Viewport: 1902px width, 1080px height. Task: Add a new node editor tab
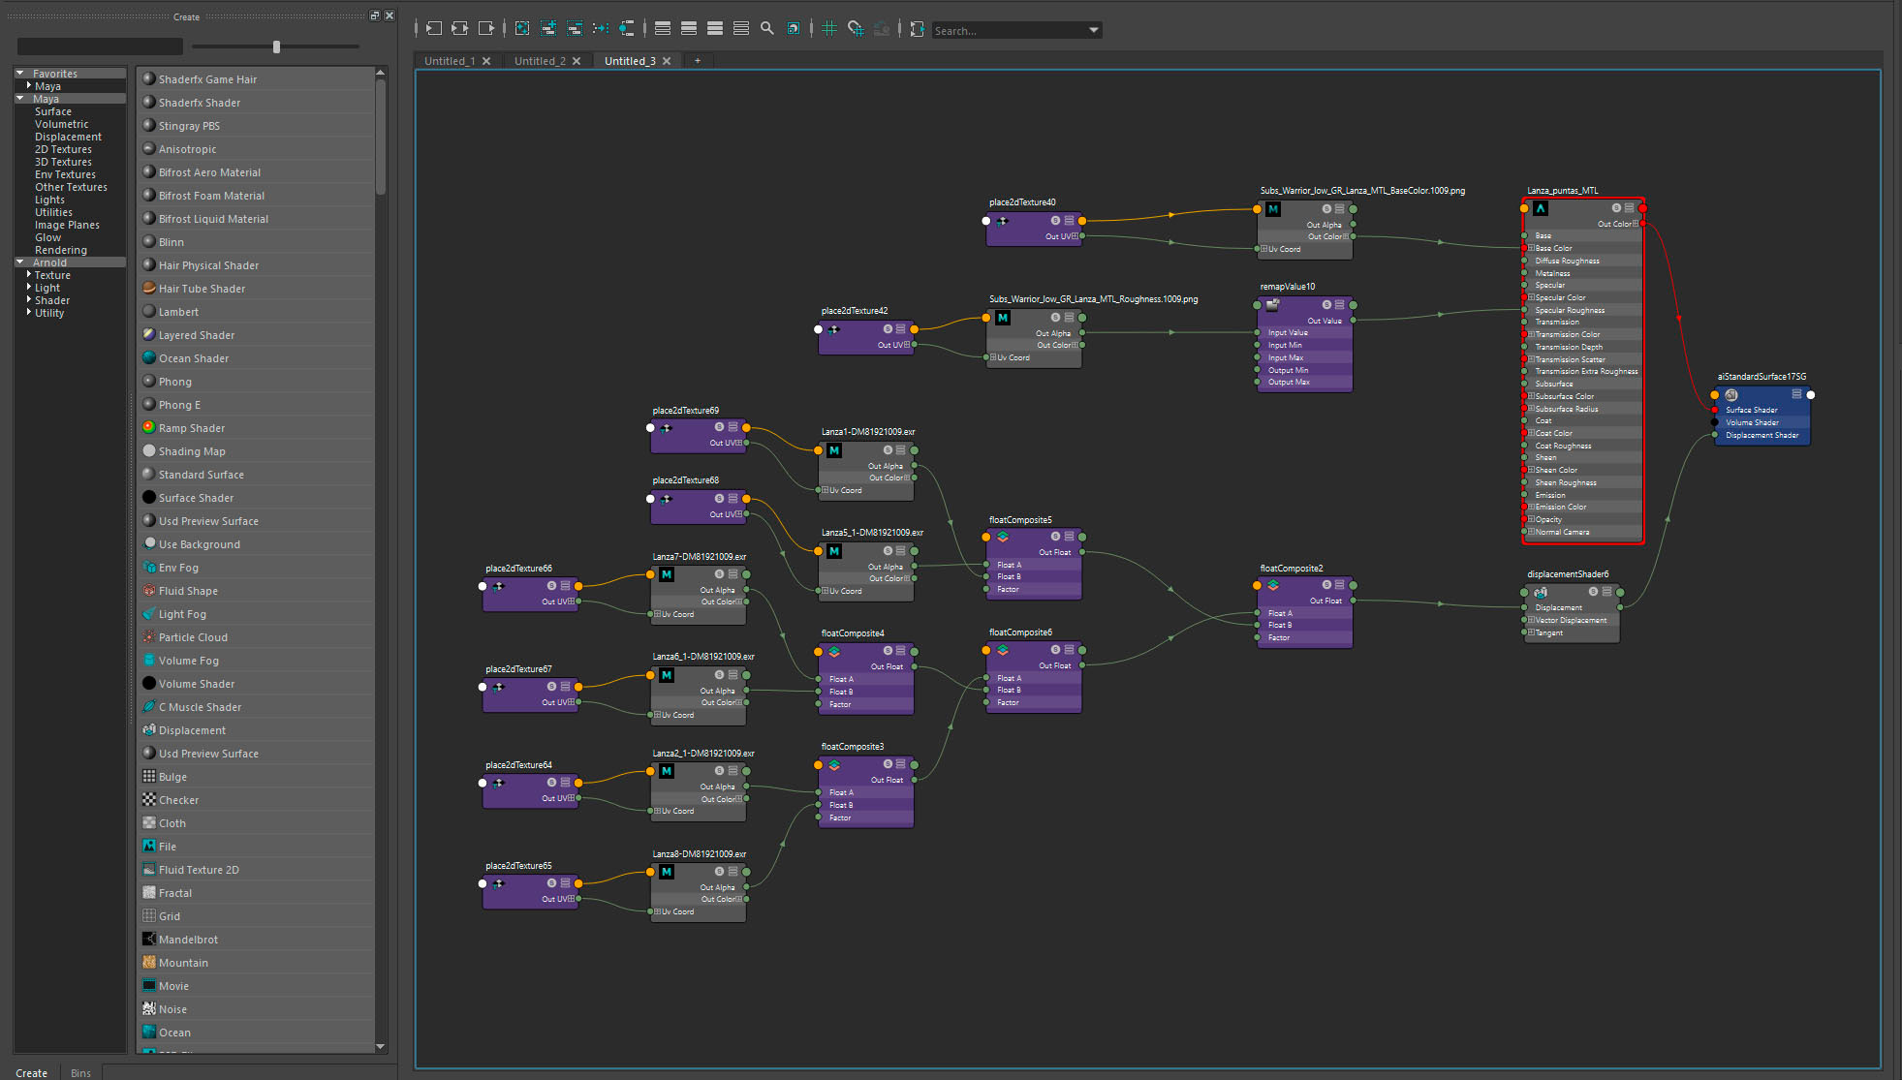[698, 61]
